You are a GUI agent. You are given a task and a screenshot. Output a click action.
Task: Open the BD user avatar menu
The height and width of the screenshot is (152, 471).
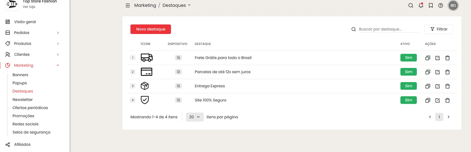(453, 5)
